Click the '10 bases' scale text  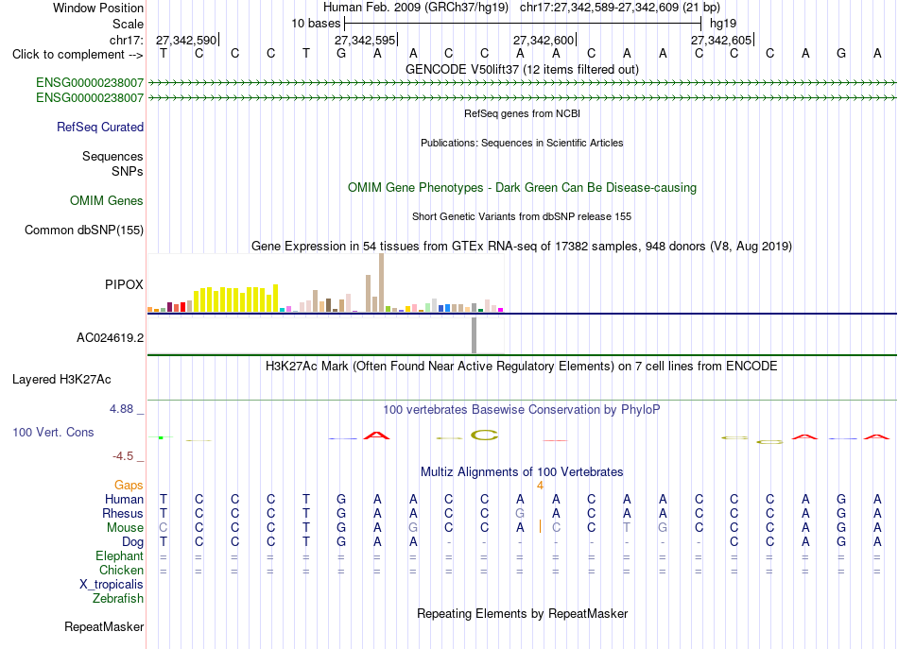pos(316,24)
